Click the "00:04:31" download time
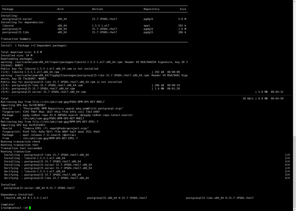296x211 pixels. click(277, 92)
